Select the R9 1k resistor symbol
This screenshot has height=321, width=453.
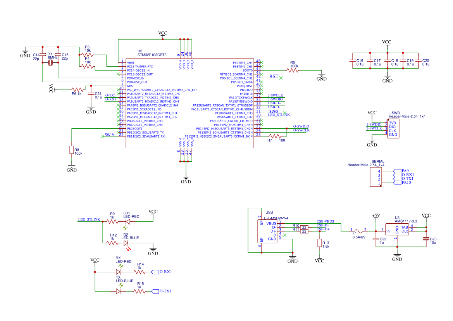click(112, 222)
